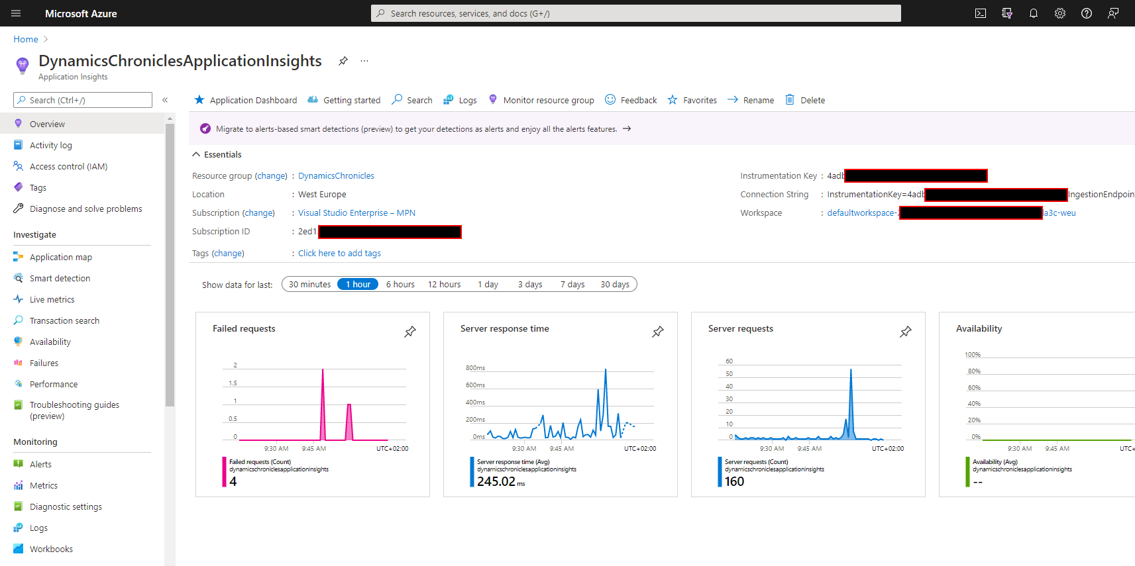Click the side menu Search (Ctrl+/) box
1135x566 pixels.
(83, 100)
